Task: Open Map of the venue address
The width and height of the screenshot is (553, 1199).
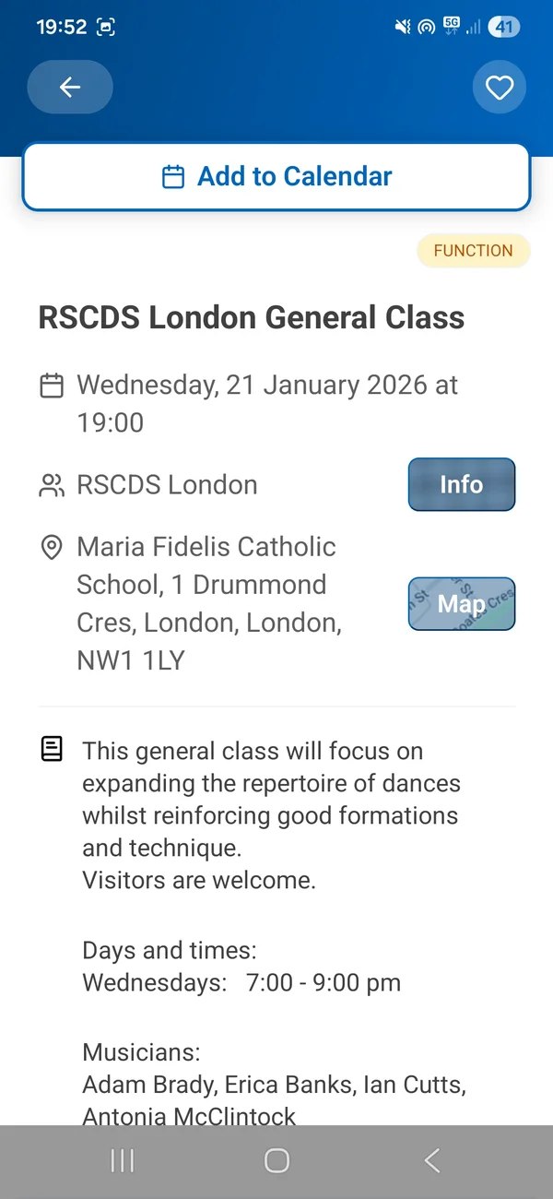Action: tap(461, 603)
